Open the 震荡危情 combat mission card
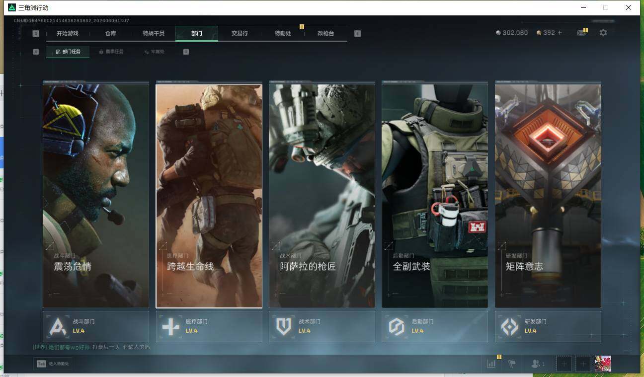Image resolution: width=644 pixels, height=377 pixels. (96, 196)
